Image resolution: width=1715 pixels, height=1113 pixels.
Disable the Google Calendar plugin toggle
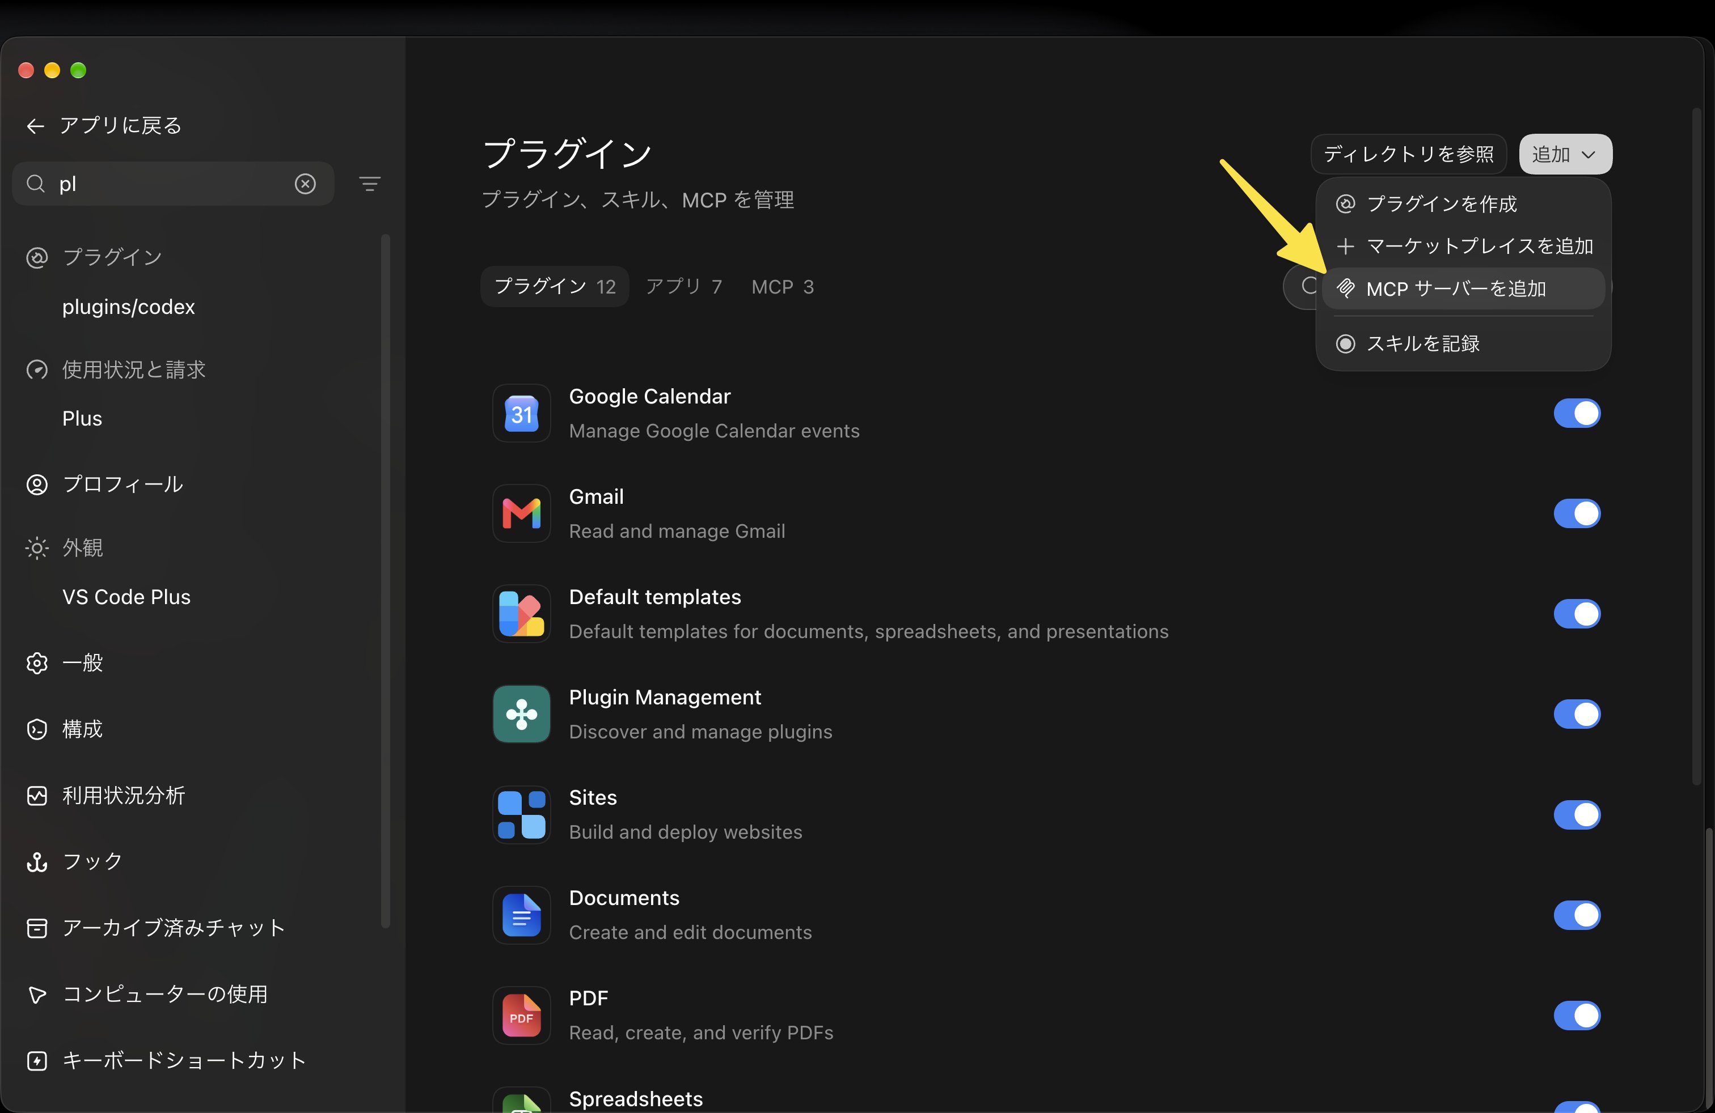(1577, 413)
